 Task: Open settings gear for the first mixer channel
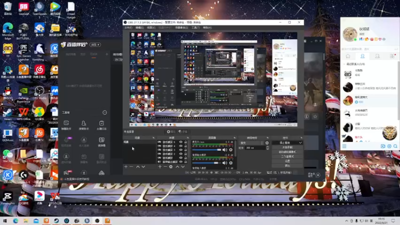pos(231,149)
